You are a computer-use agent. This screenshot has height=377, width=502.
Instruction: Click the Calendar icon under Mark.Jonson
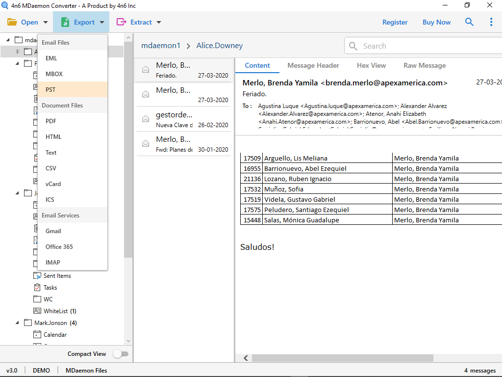coord(37,334)
